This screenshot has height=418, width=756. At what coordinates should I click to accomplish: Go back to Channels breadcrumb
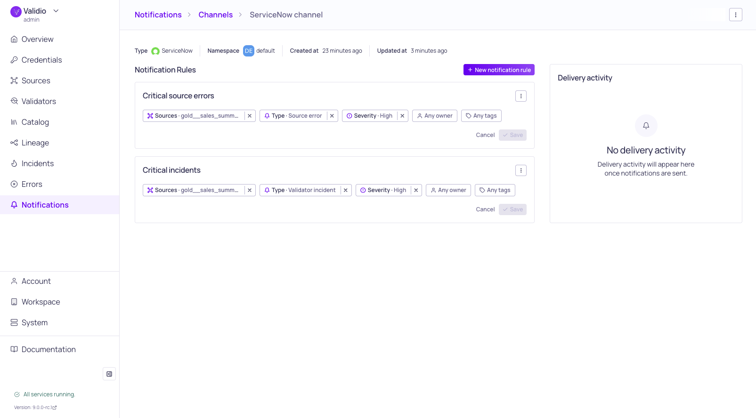(x=216, y=15)
